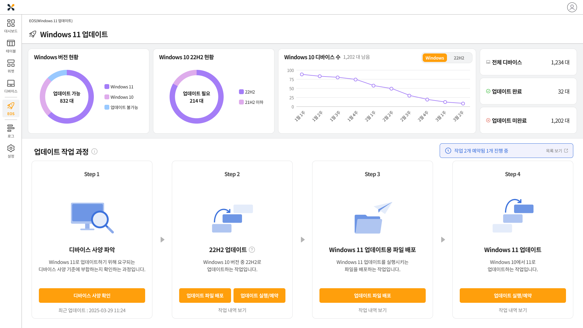Open 작업 내역 보기 under Step 4
The height and width of the screenshot is (328, 583).
(x=513, y=310)
